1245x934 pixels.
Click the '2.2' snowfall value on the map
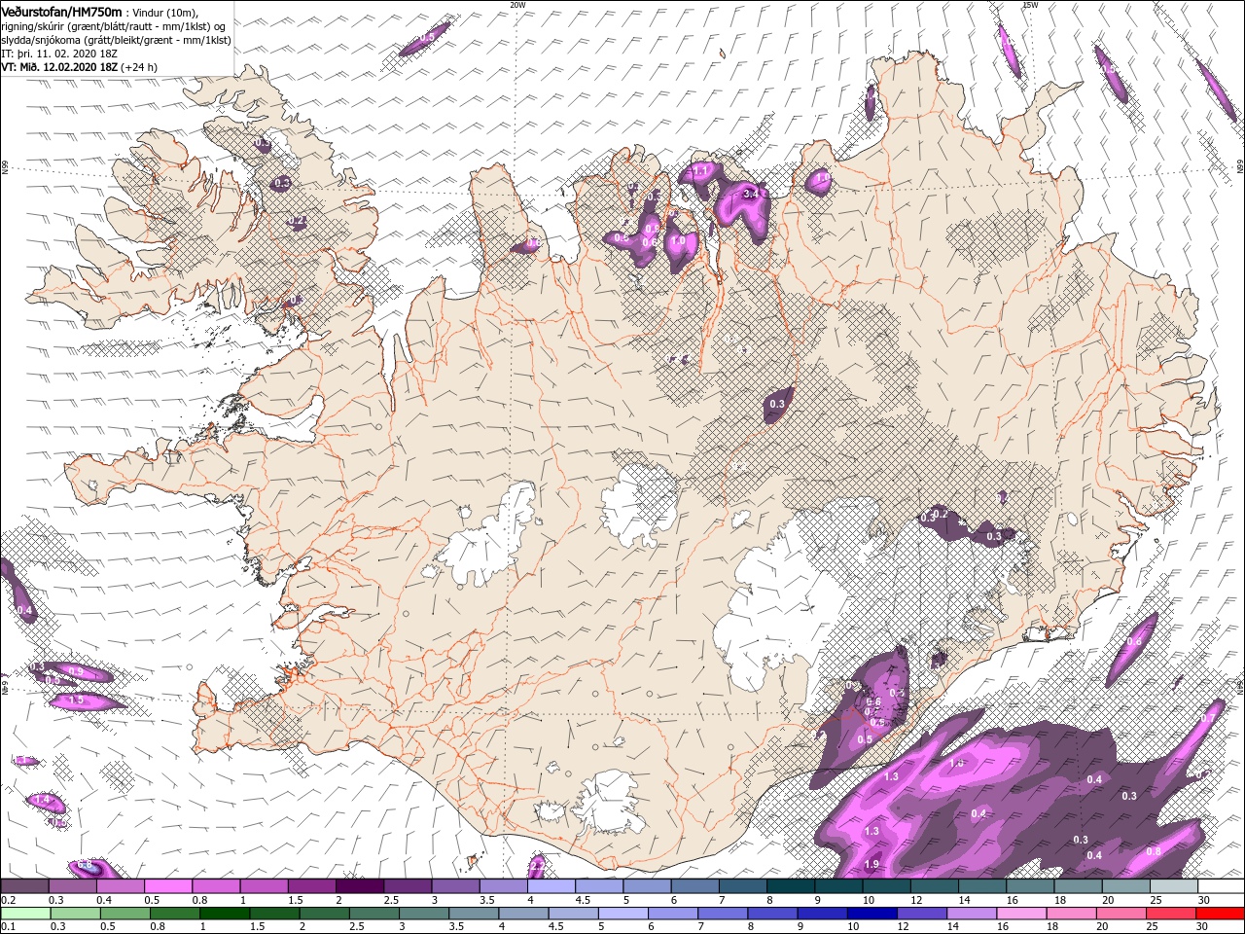pyautogui.click(x=536, y=865)
